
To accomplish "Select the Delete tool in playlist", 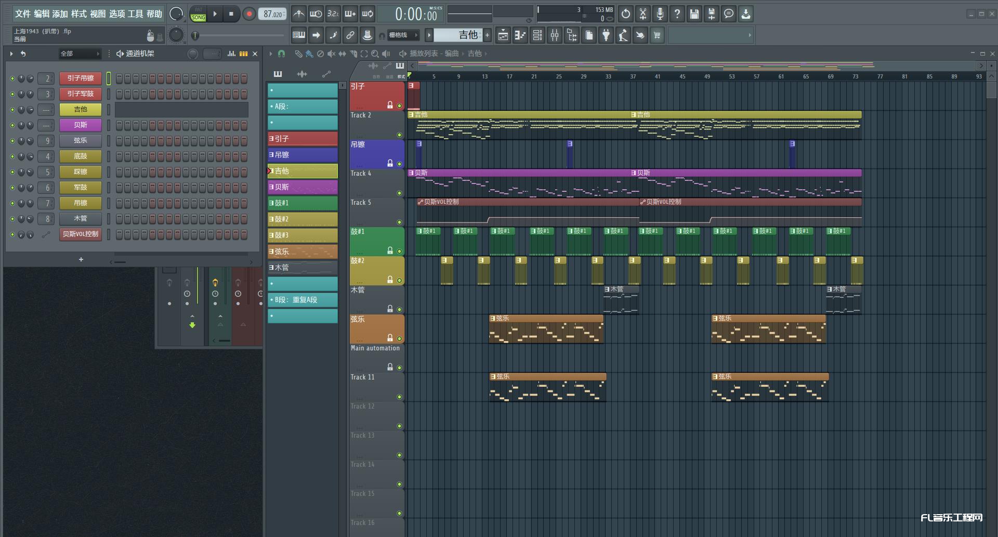I will [320, 54].
